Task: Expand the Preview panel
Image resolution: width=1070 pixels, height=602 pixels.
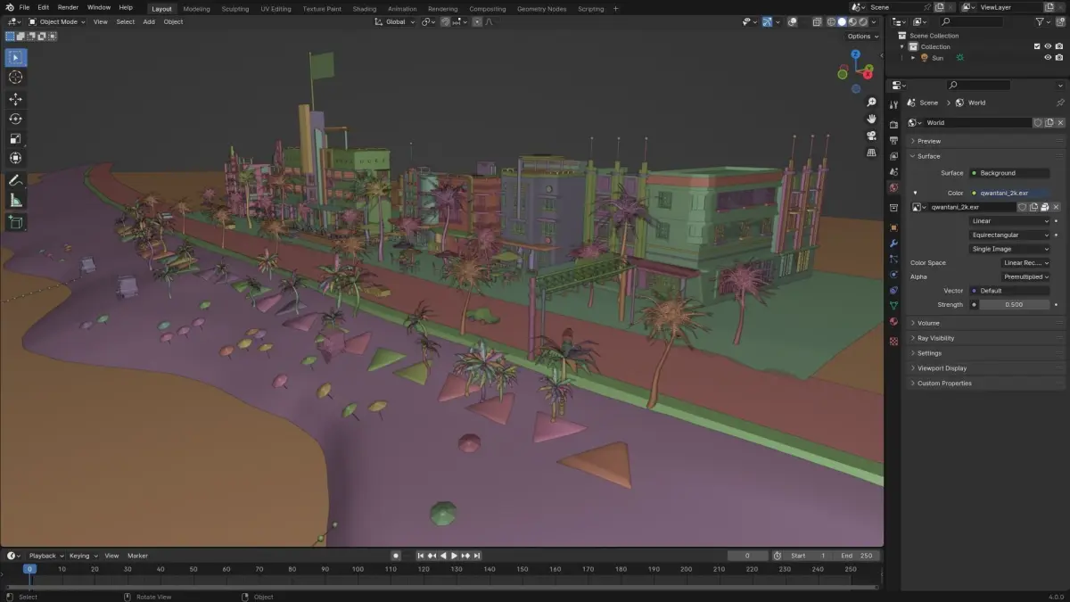Action: tap(986, 141)
